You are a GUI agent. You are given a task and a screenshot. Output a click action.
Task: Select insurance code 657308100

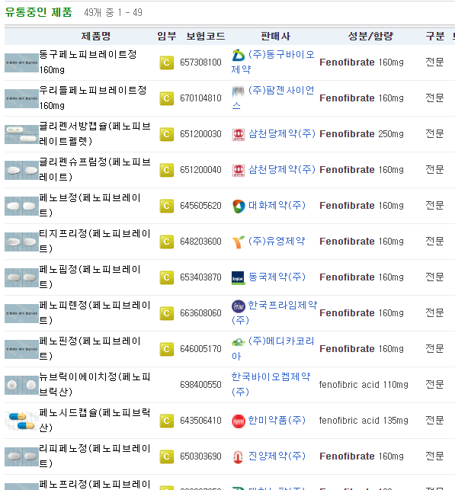click(x=200, y=62)
